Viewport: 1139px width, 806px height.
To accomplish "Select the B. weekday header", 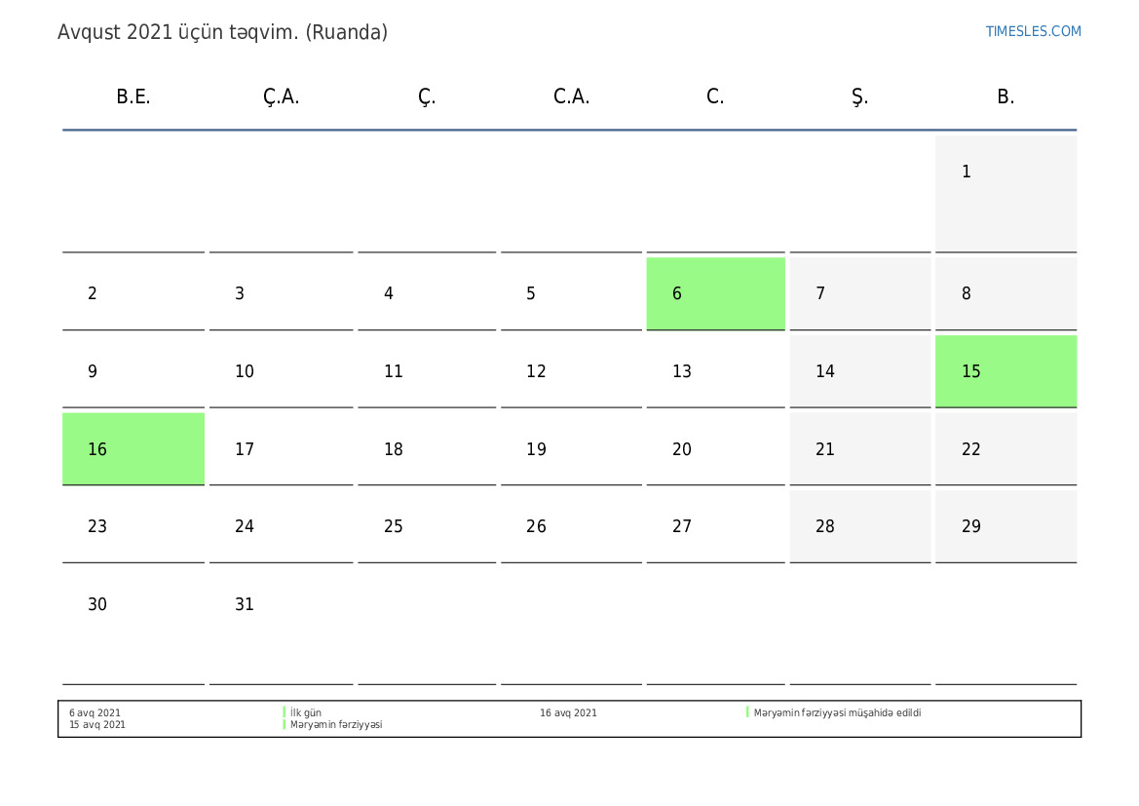I will pos(1006,96).
